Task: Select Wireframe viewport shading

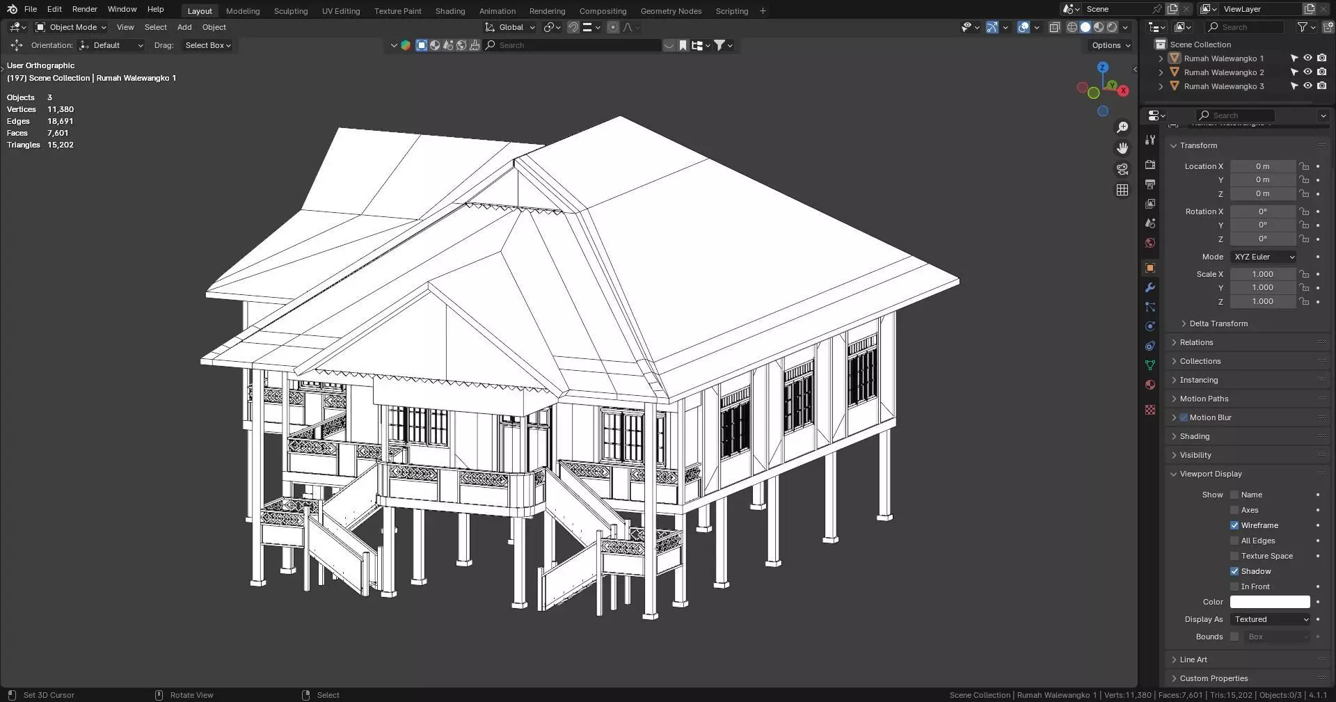Action: coord(1072,27)
